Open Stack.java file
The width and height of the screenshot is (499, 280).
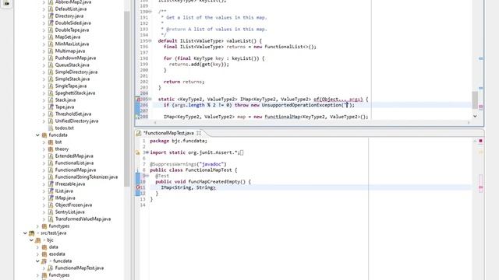click(x=65, y=100)
